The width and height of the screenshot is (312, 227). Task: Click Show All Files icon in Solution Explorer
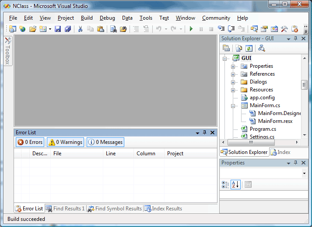pos(238,48)
